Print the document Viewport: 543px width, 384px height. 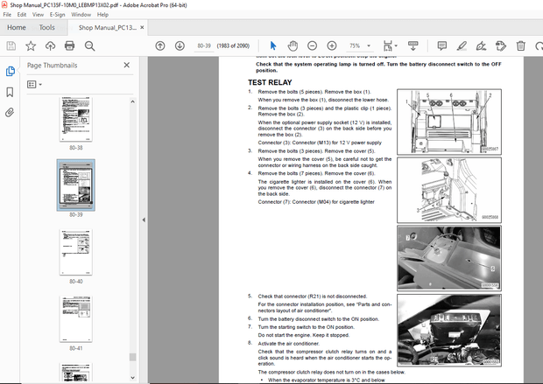pos(69,45)
